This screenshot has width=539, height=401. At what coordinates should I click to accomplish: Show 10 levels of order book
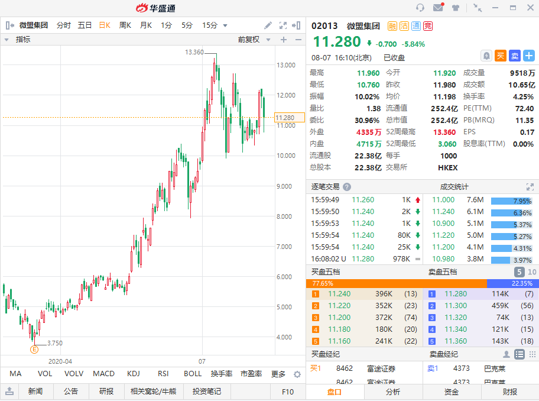tap(532, 272)
